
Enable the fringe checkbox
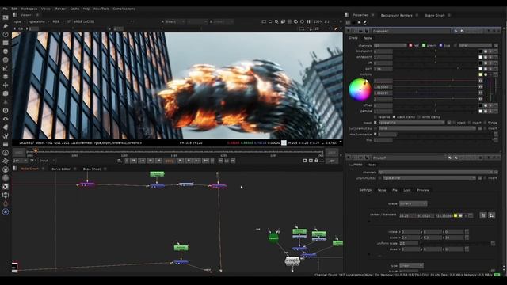[x=485, y=123]
